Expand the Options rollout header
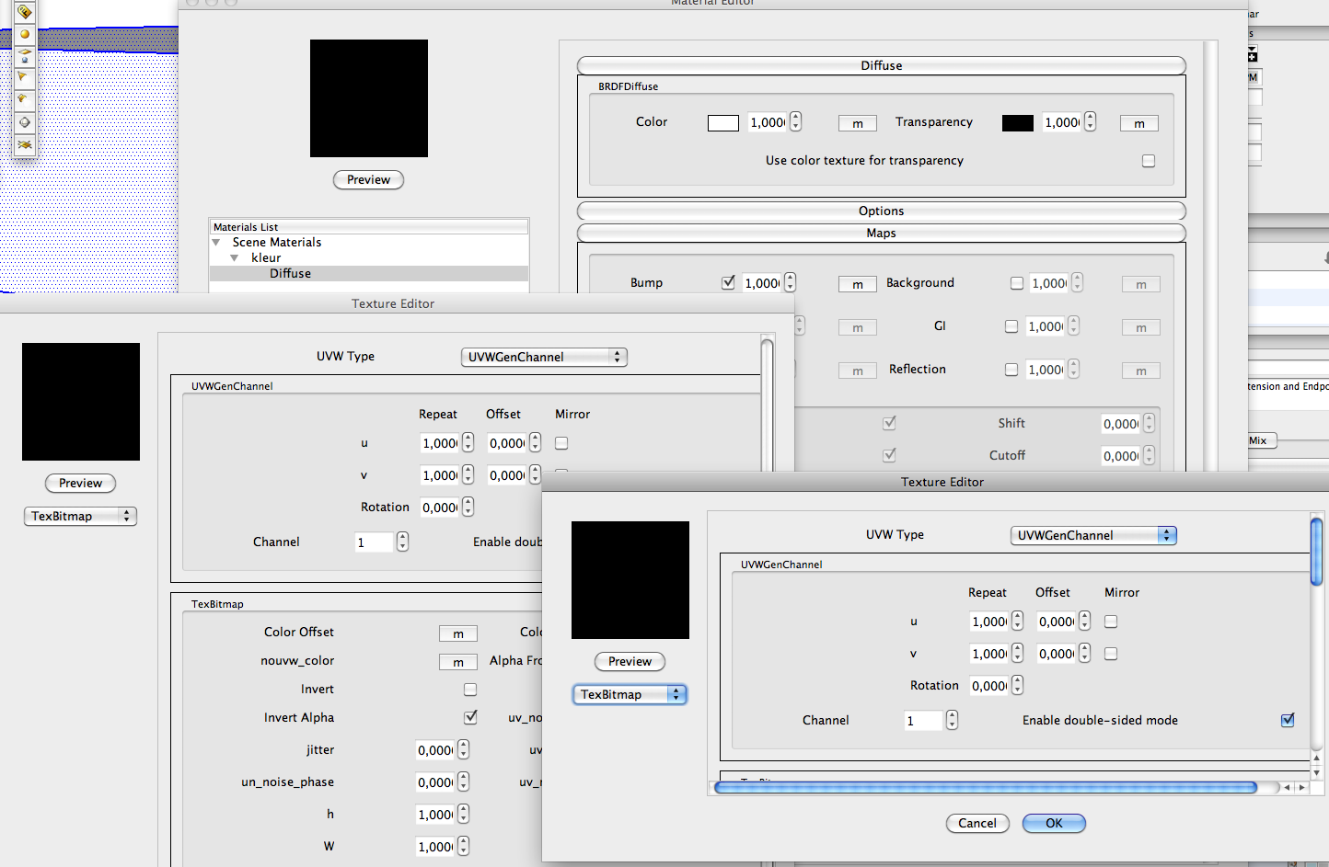 click(x=881, y=211)
